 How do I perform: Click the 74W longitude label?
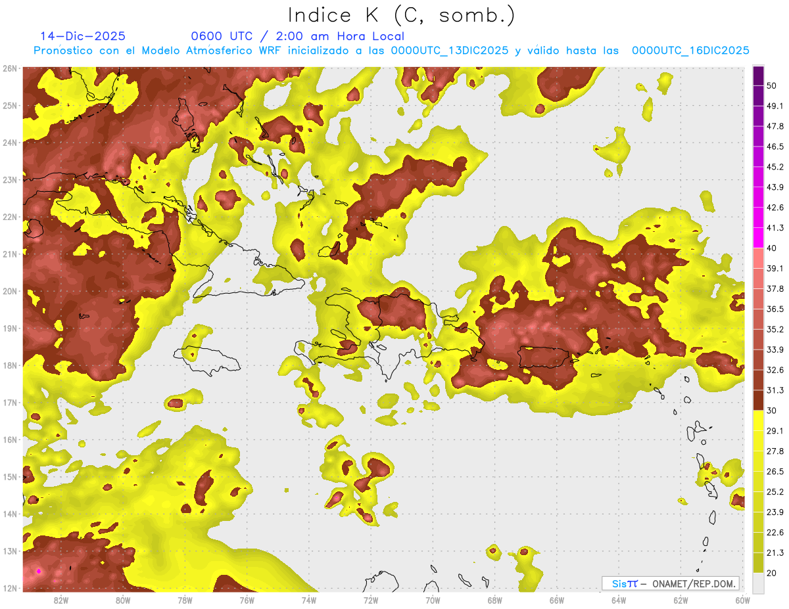pos(309,600)
